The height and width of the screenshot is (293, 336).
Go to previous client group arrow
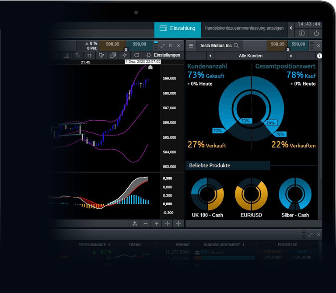(210, 56)
